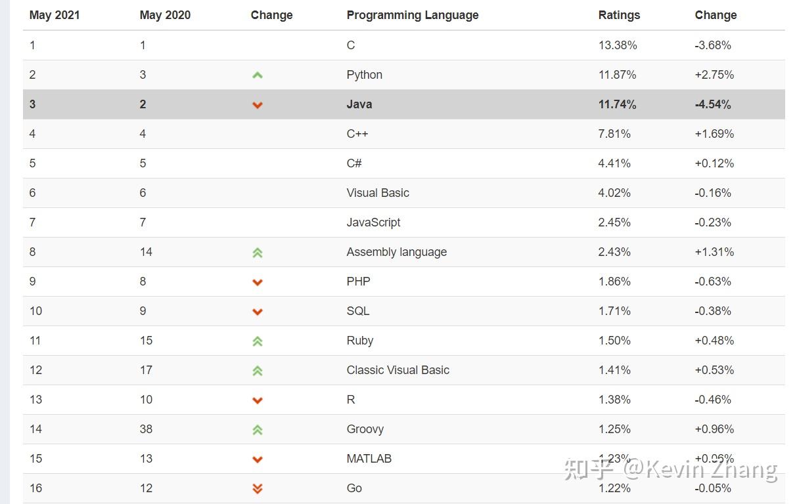Select the highlighted Java language name
Viewport: 797px width, 504px height.
359,104
